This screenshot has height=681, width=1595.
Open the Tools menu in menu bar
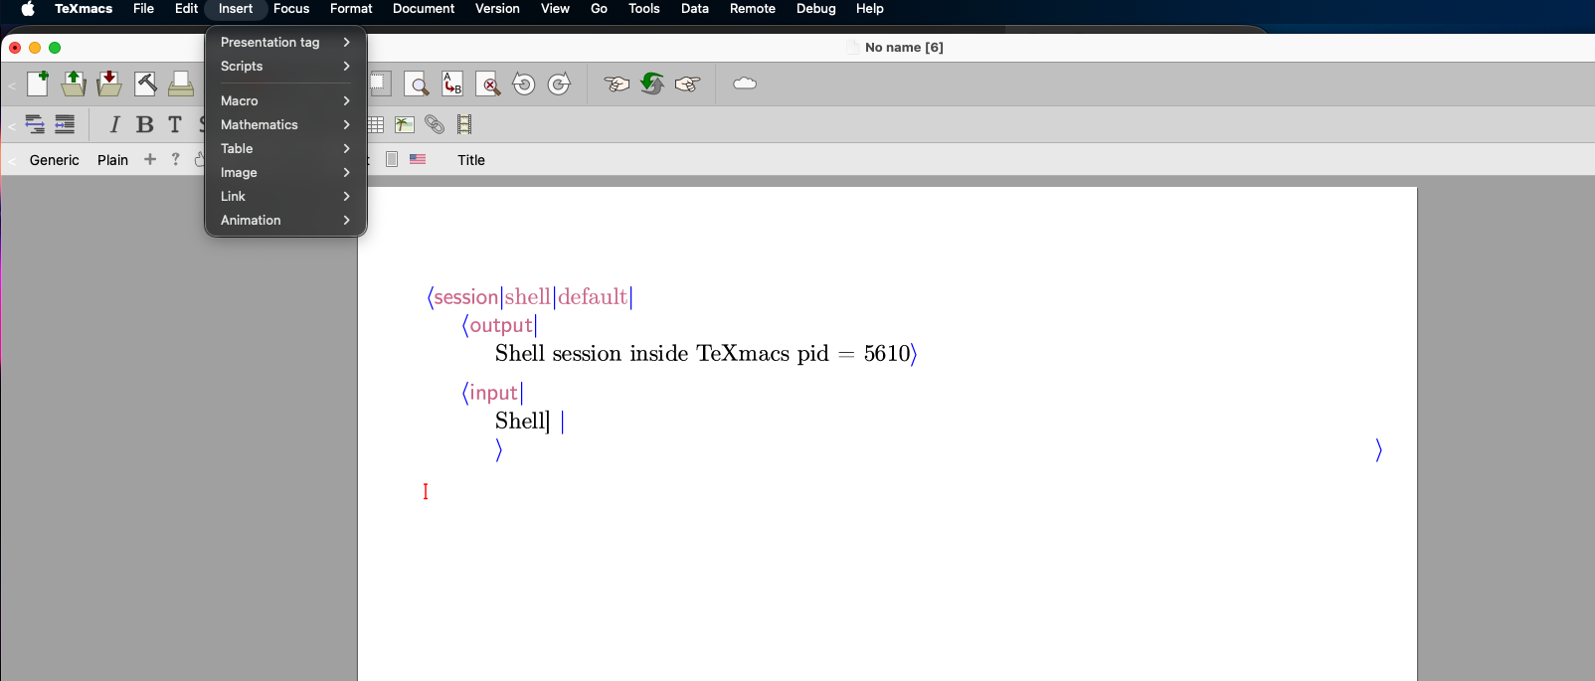click(x=643, y=9)
